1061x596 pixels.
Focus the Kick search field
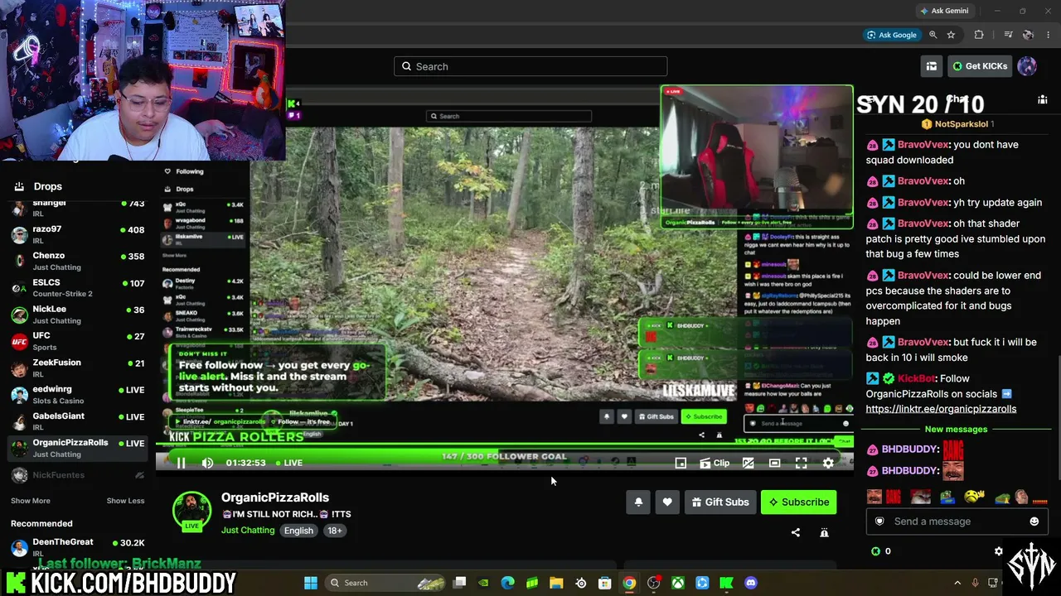tap(530, 66)
